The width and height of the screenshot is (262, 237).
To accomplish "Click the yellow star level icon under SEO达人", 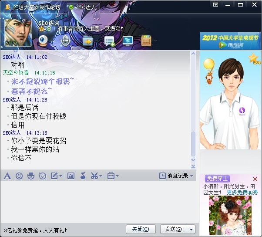I will 41,29.
